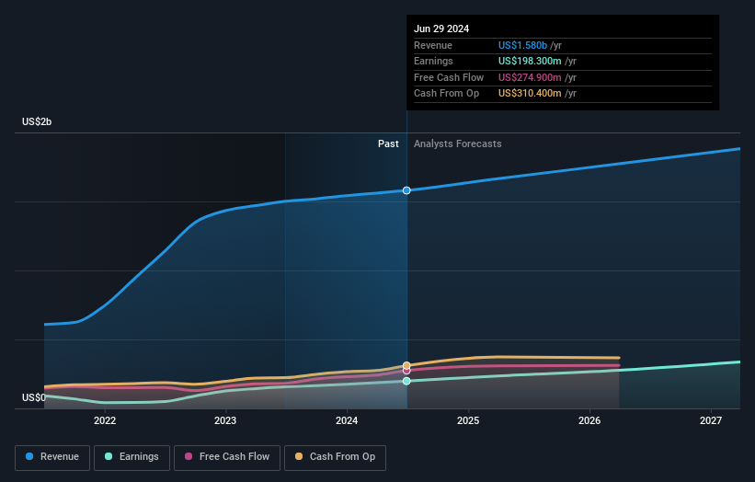Viewport: 755px width, 482px height.
Task: Click the Past label on chart
Action: tap(388, 144)
